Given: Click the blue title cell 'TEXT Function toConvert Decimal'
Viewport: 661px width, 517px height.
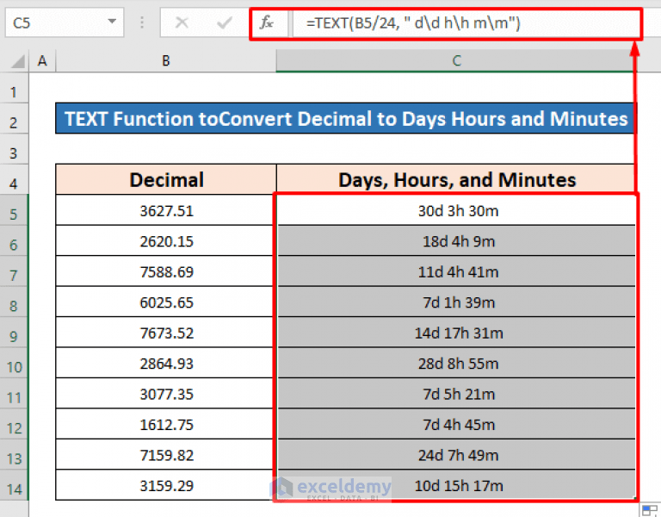Looking at the screenshot, I should pyautogui.click(x=346, y=119).
